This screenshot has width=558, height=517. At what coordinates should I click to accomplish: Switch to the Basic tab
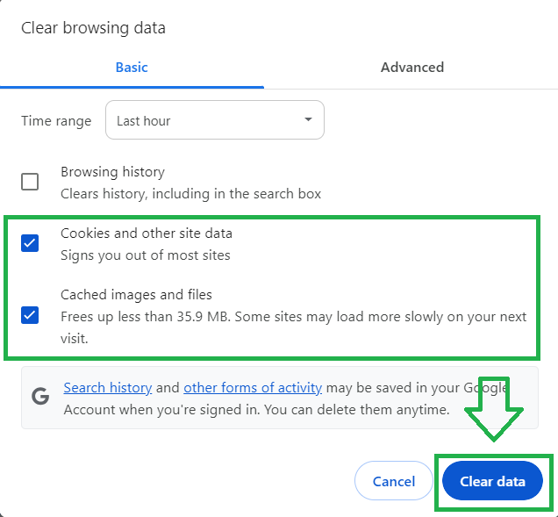pos(132,68)
